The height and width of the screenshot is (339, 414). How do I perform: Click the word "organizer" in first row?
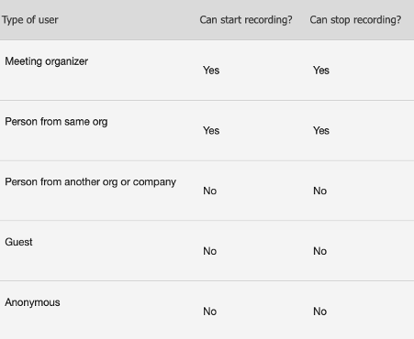66,62
